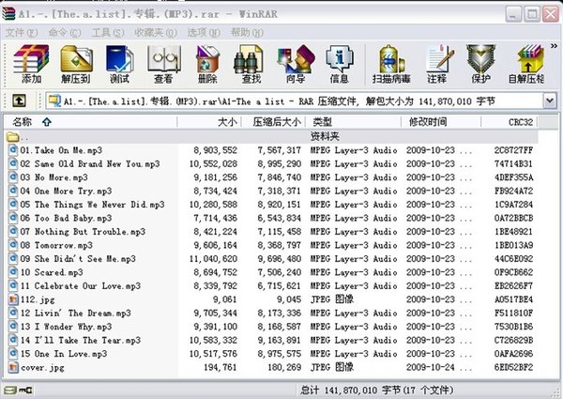563x399 pixels.
Task: Click the cover.jpg file icon
Action: (14, 367)
